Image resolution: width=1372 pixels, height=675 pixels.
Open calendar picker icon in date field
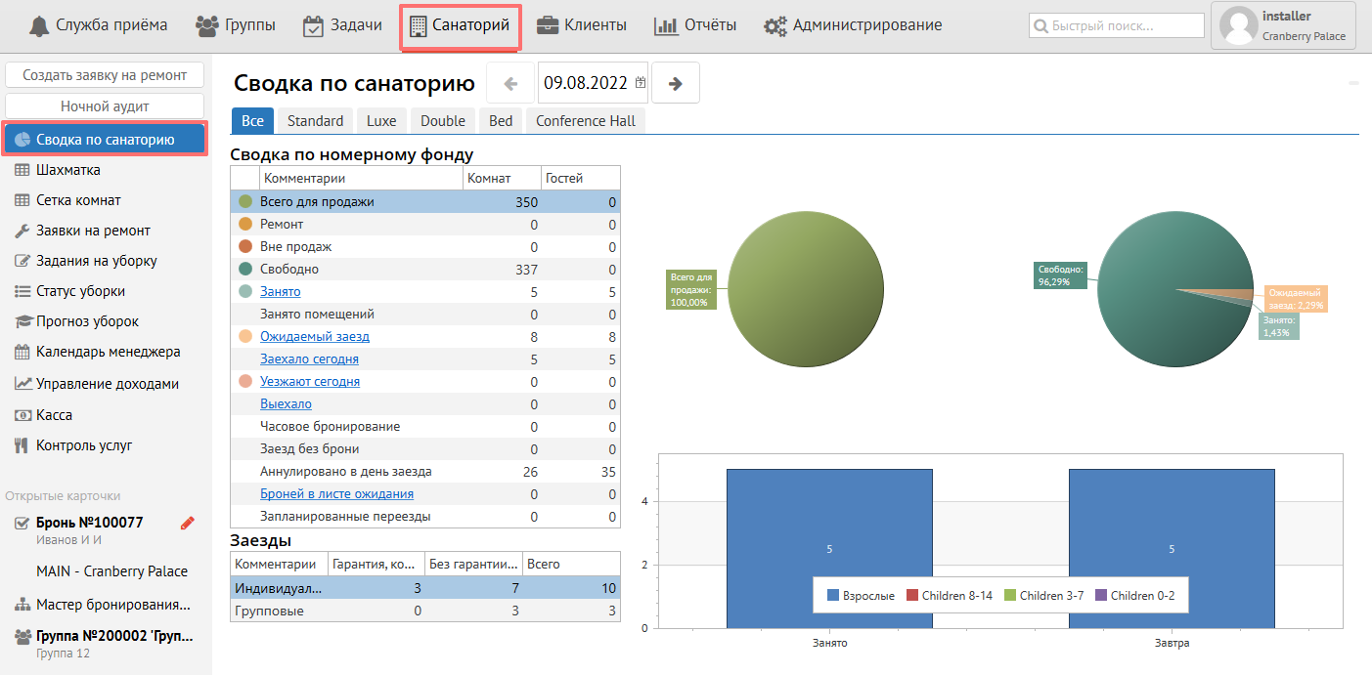(x=641, y=83)
